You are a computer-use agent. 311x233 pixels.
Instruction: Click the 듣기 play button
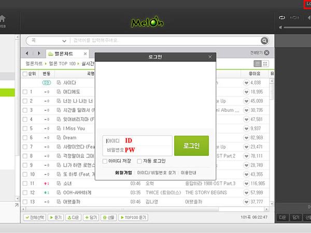(56, 217)
